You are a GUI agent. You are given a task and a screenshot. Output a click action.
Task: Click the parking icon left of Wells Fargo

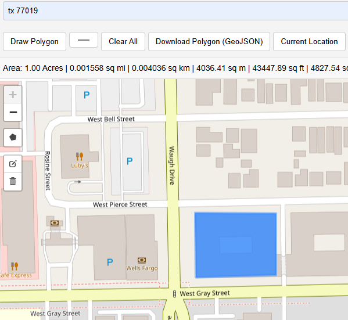click(x=110, y=263)
